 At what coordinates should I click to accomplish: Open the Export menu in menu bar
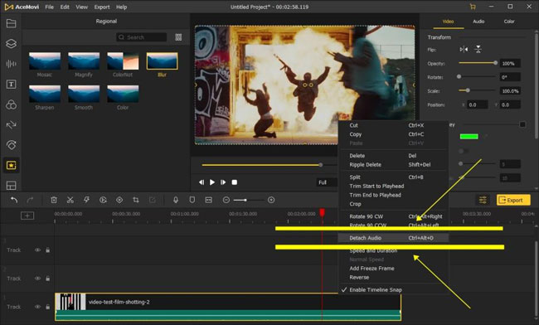coord(102,7)
